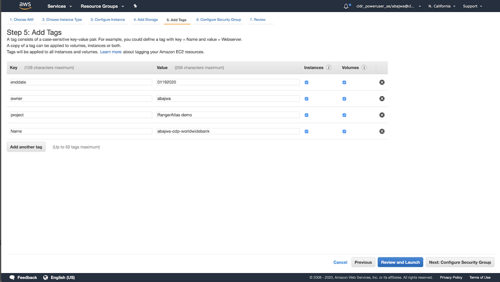
Task: Toggle Instances checkbox for project tag
Action: pyautogui.click(x=306, y=115)
